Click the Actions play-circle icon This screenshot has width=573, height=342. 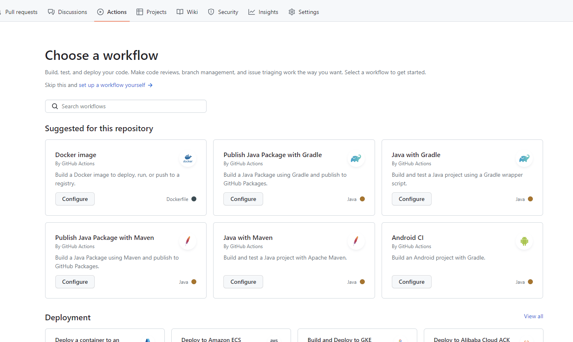[x=100, y=12]
